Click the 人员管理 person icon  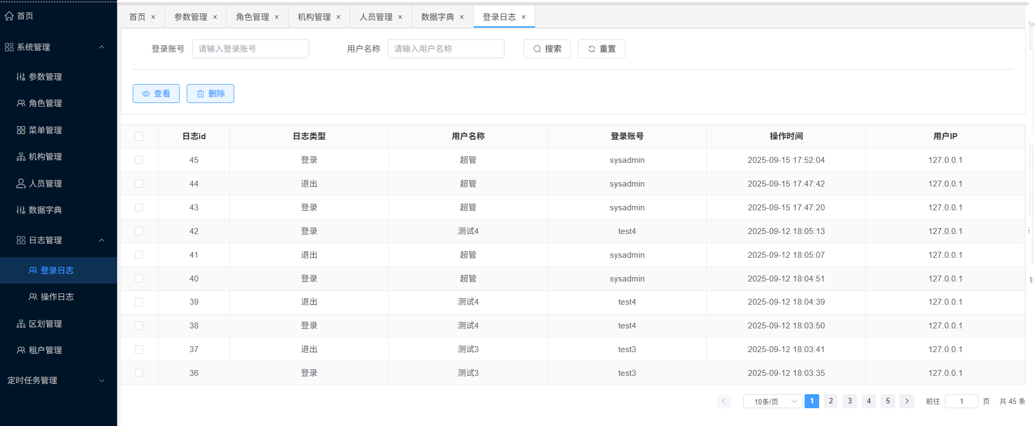(21, 184)
